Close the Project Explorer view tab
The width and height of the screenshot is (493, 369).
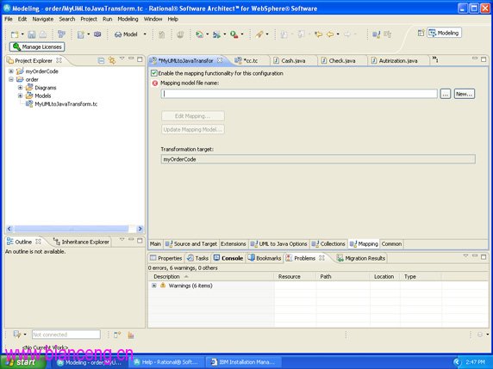click(59, 60)
